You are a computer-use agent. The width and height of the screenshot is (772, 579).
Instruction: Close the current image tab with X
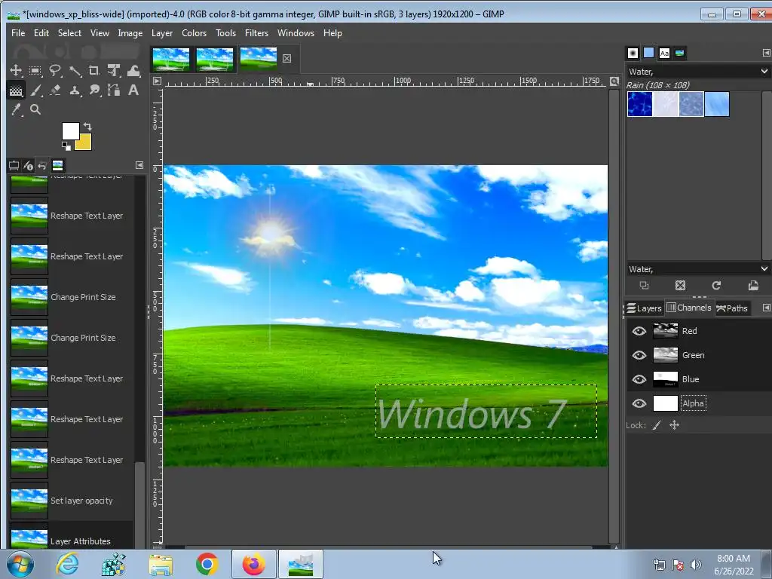click(x=287, y=59)
